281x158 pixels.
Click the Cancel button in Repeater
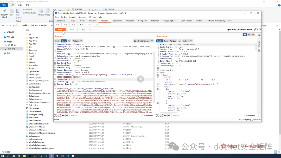(72, 30)
